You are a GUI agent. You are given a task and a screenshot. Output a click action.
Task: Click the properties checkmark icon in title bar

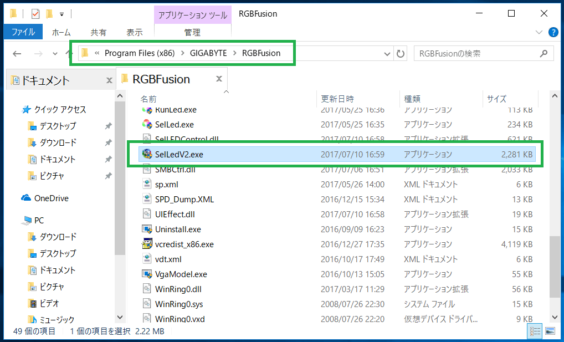(x=35, y=14)
